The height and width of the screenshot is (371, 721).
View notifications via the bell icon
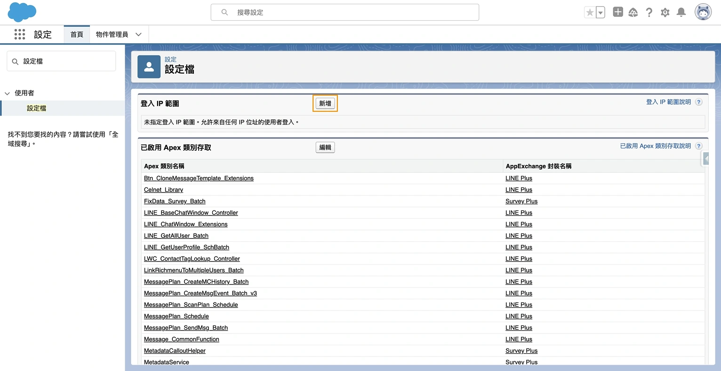[x=681, y=12]
